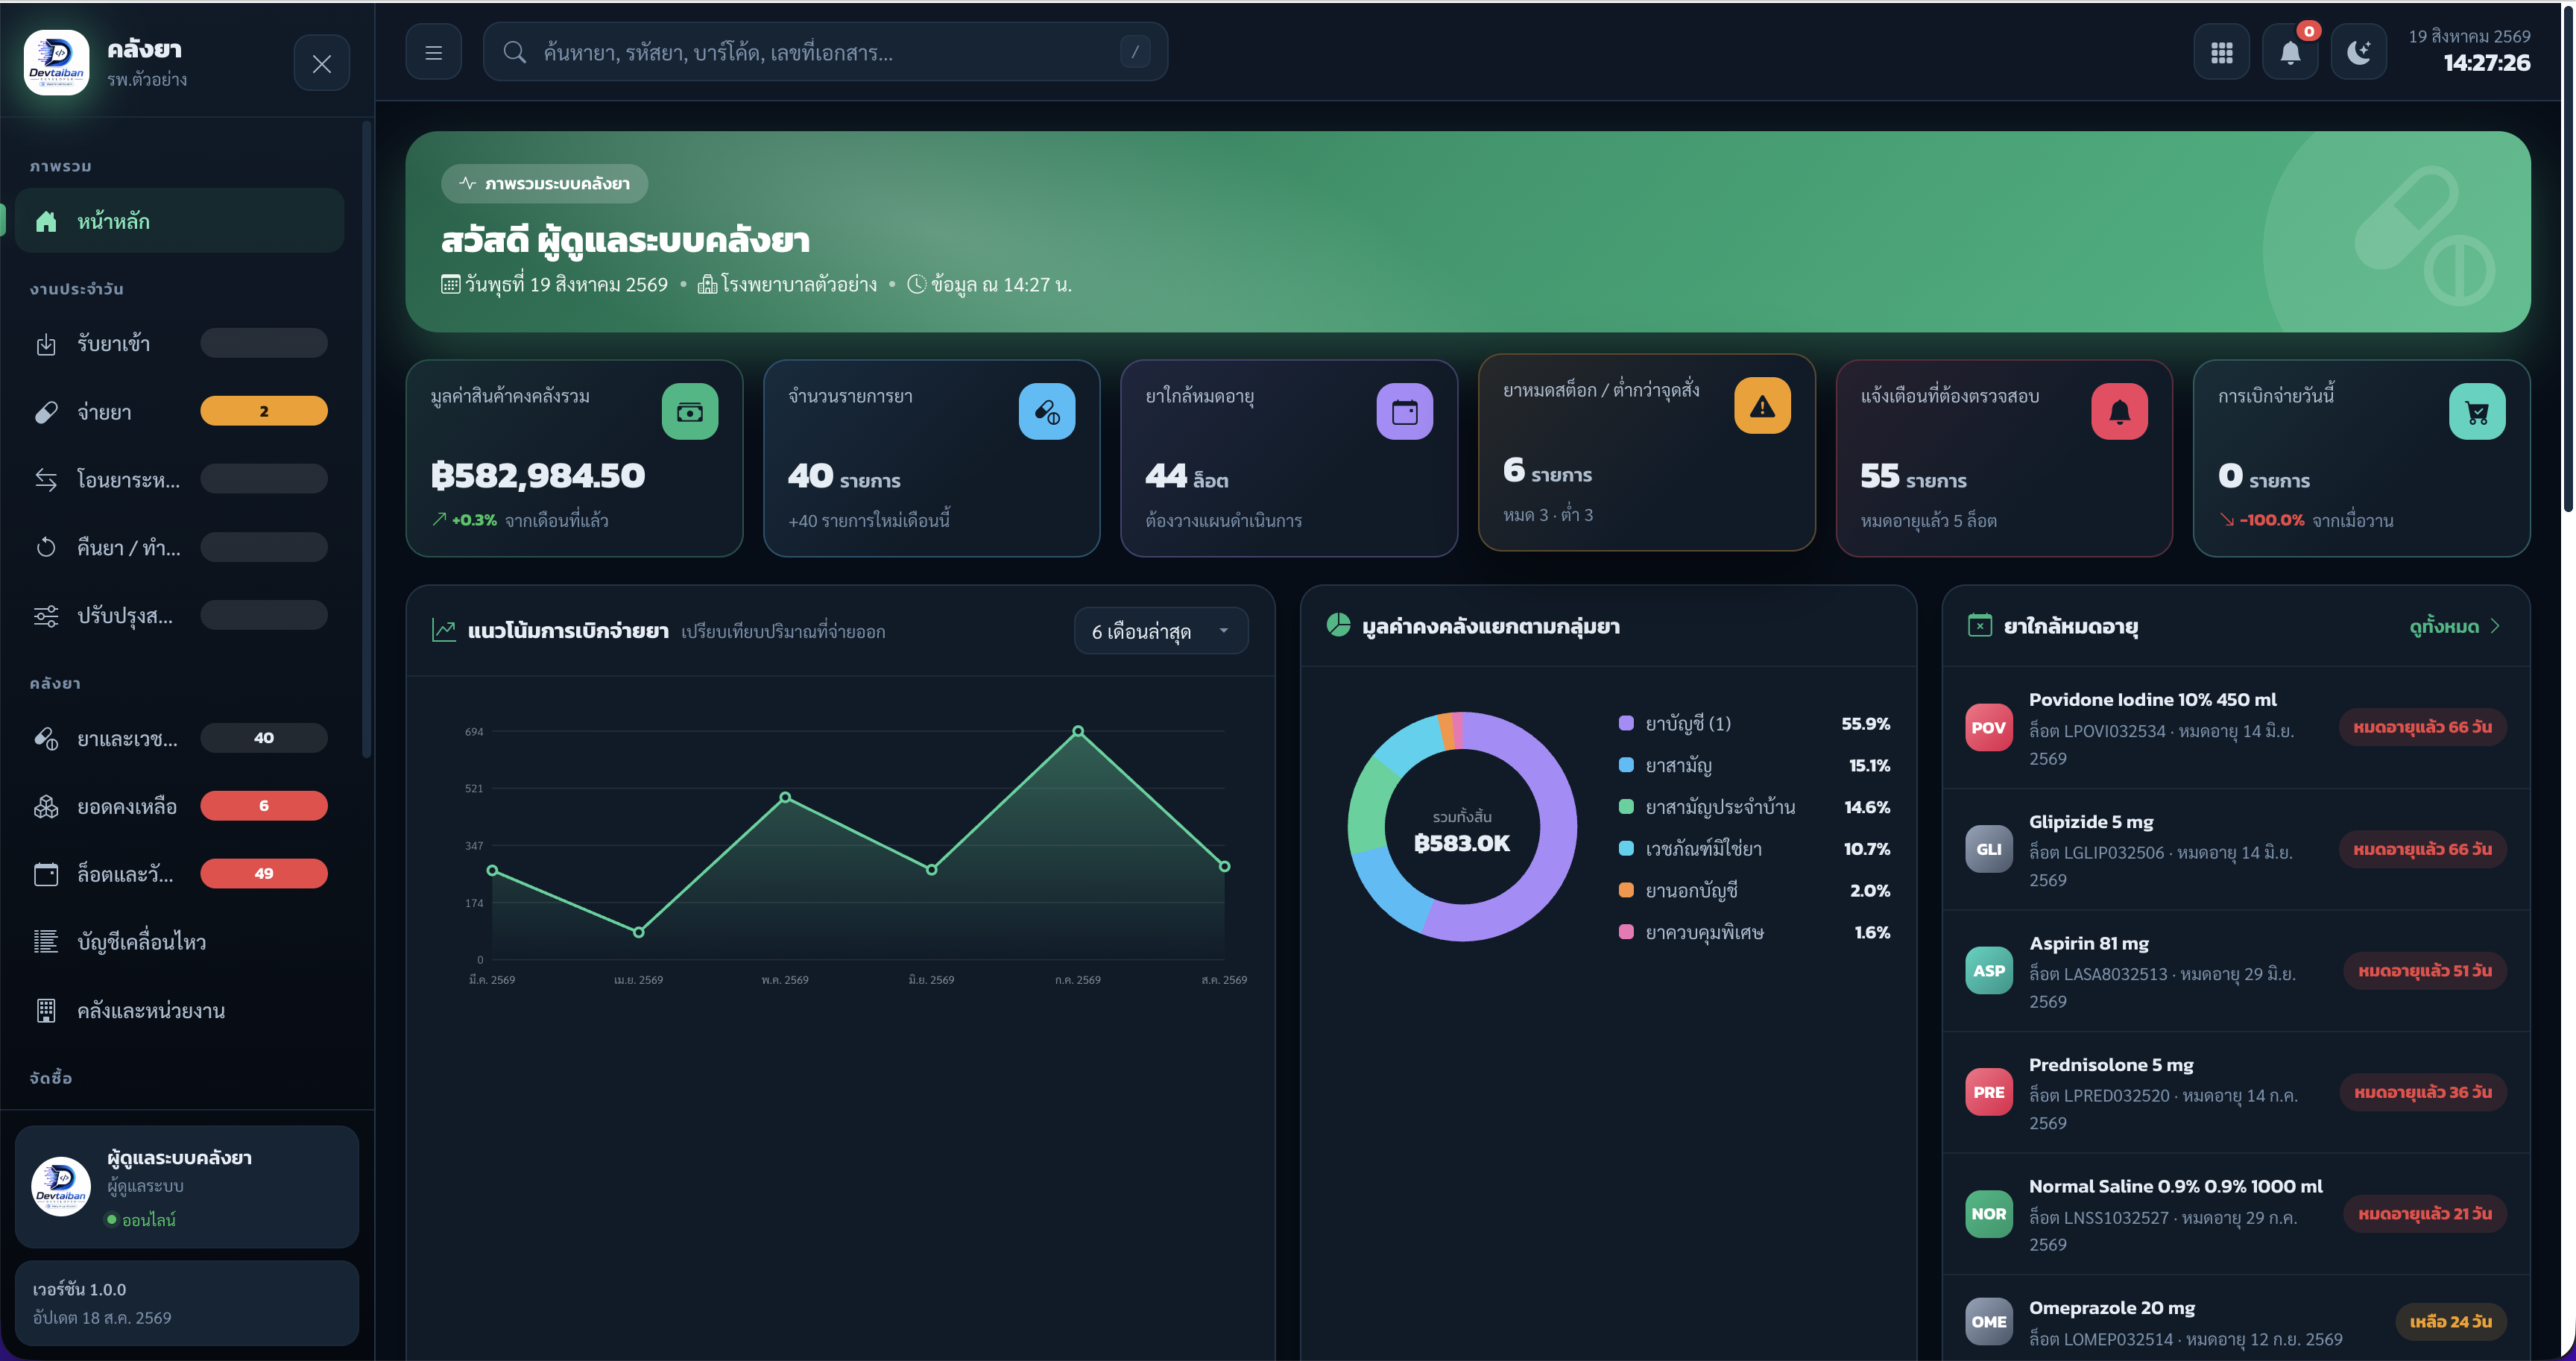This screenshot has height=1361, width=2576.
Task: Click the red badge 6 on ยอดคงเหลือ
Action: 264,806
